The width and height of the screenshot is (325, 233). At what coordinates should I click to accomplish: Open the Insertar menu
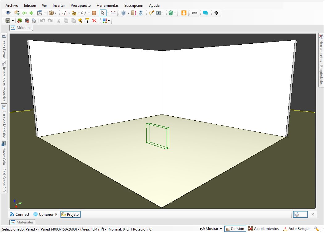pyautogui.click(x=59, y=6)
